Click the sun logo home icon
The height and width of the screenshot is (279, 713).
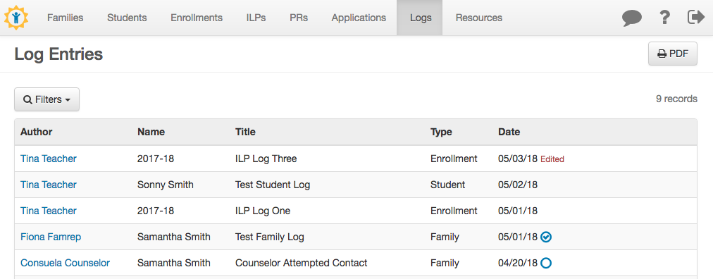tap(16, 18)
